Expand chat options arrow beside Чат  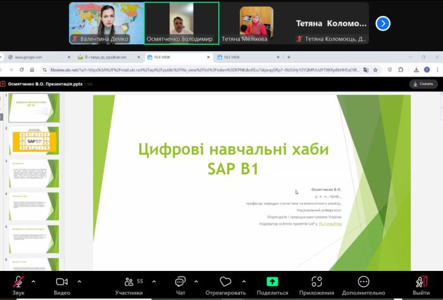tap(196, 282)
